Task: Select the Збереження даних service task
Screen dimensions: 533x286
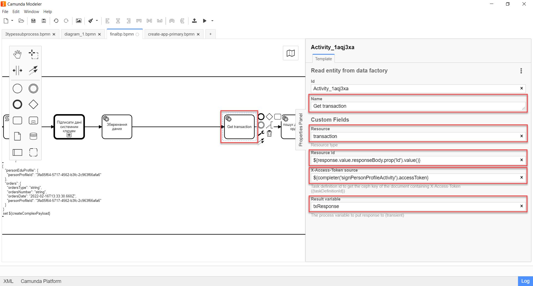Action: click(x=117, y=127)
